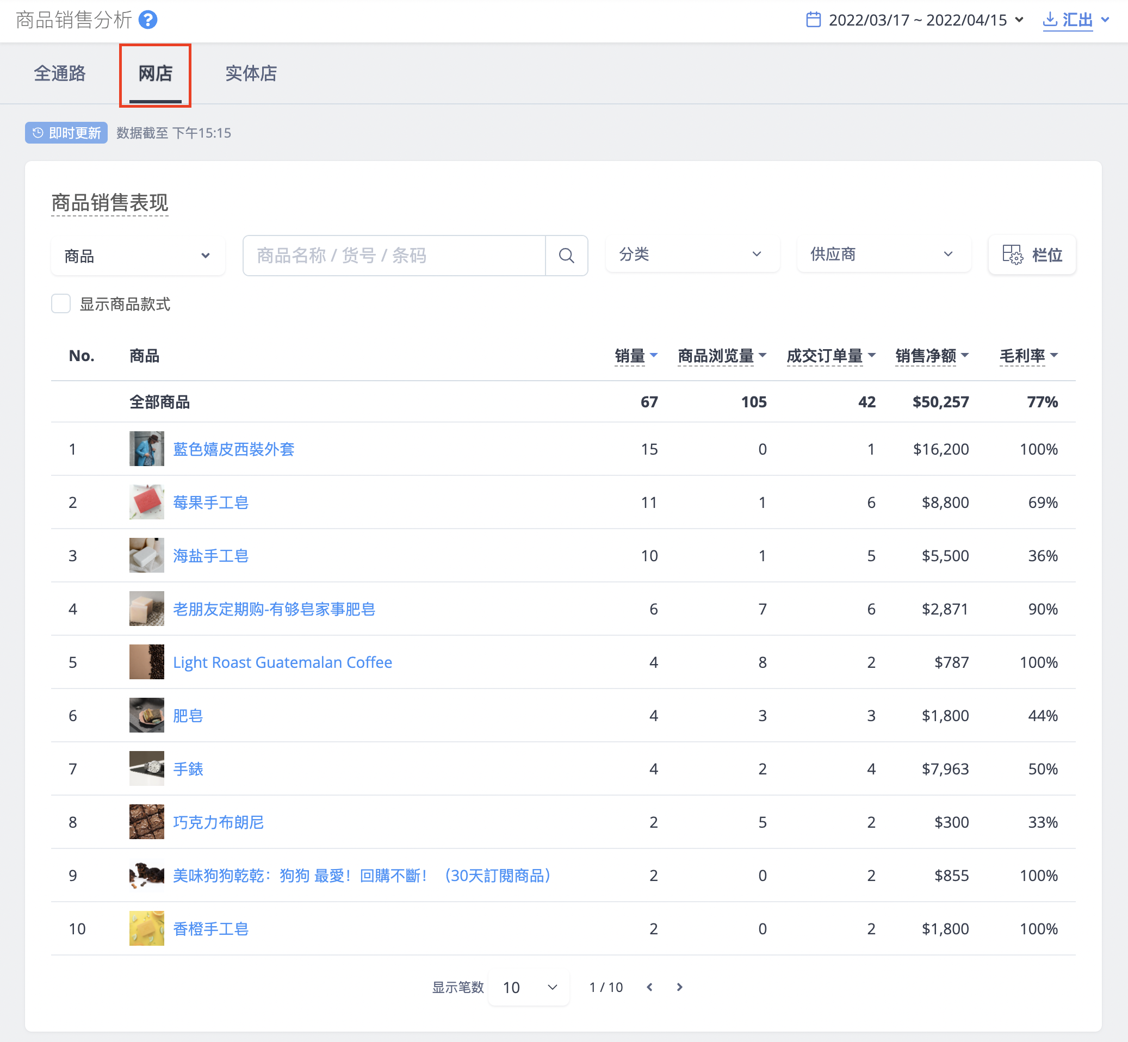Open thumbnail of Light Roast Guatemalan Coffee
This screenshot has width=1128, height=1042.
[147, 662]
